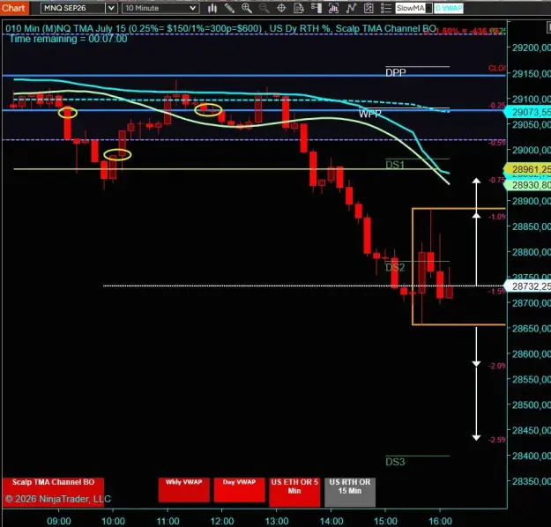The height and width of the screenshot is (527, 551).
Task: Expand the MNQ SEP26 instrument dropdown arrow
Action: 111,8
